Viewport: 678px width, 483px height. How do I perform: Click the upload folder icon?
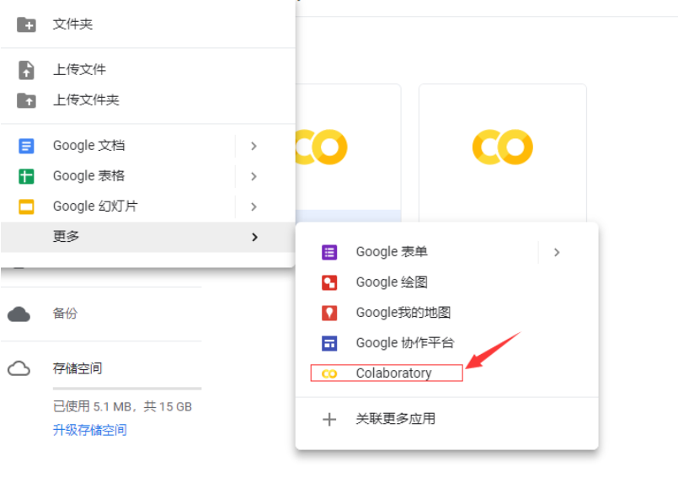click(x=26, y=100)
